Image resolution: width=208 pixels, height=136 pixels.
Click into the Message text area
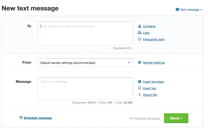[x=85, y=89]
